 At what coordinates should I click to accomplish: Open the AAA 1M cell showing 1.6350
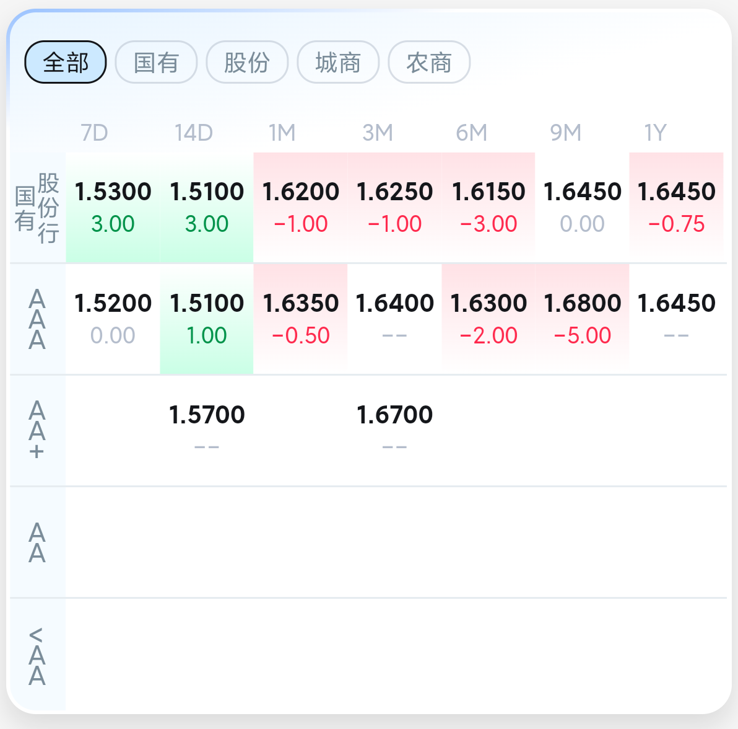pos(301,319)
